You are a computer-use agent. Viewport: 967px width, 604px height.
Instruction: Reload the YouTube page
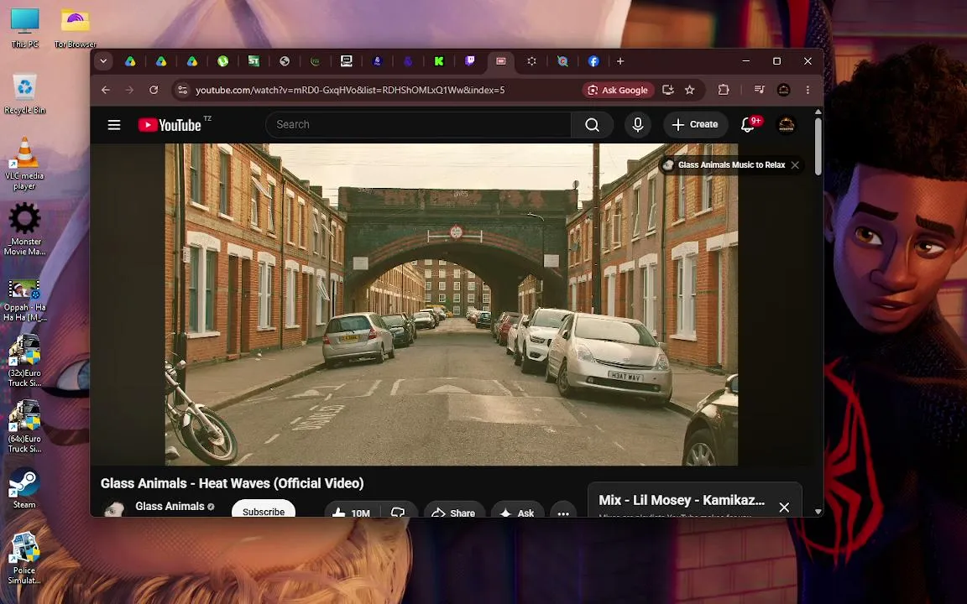(x=154, y=90)
